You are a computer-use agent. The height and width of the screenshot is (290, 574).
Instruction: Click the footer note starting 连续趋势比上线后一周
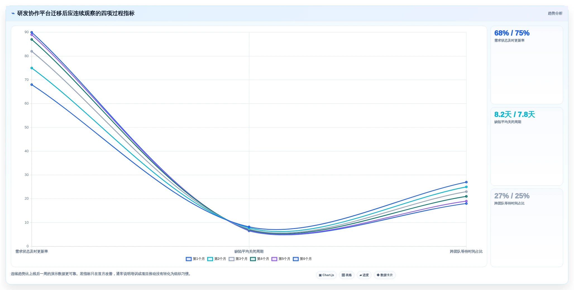[x=101, y=274]
